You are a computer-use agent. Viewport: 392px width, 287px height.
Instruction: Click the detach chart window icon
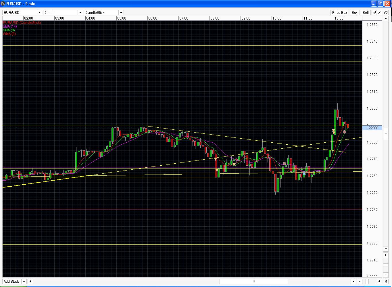coord(386,12)
